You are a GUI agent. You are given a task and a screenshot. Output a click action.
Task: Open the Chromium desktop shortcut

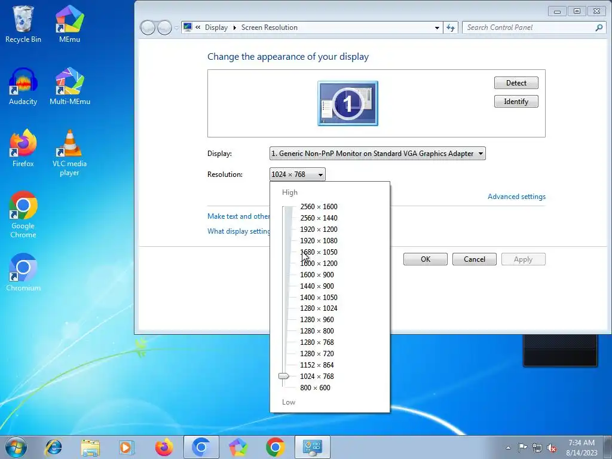tap(23, 273)
